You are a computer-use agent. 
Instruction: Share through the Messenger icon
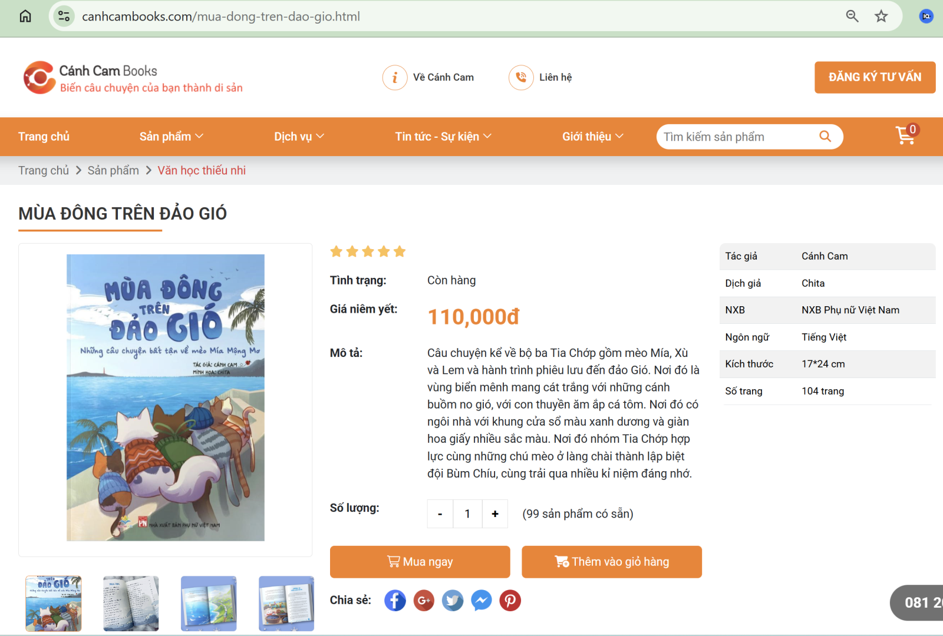click(x=482, y=601)
